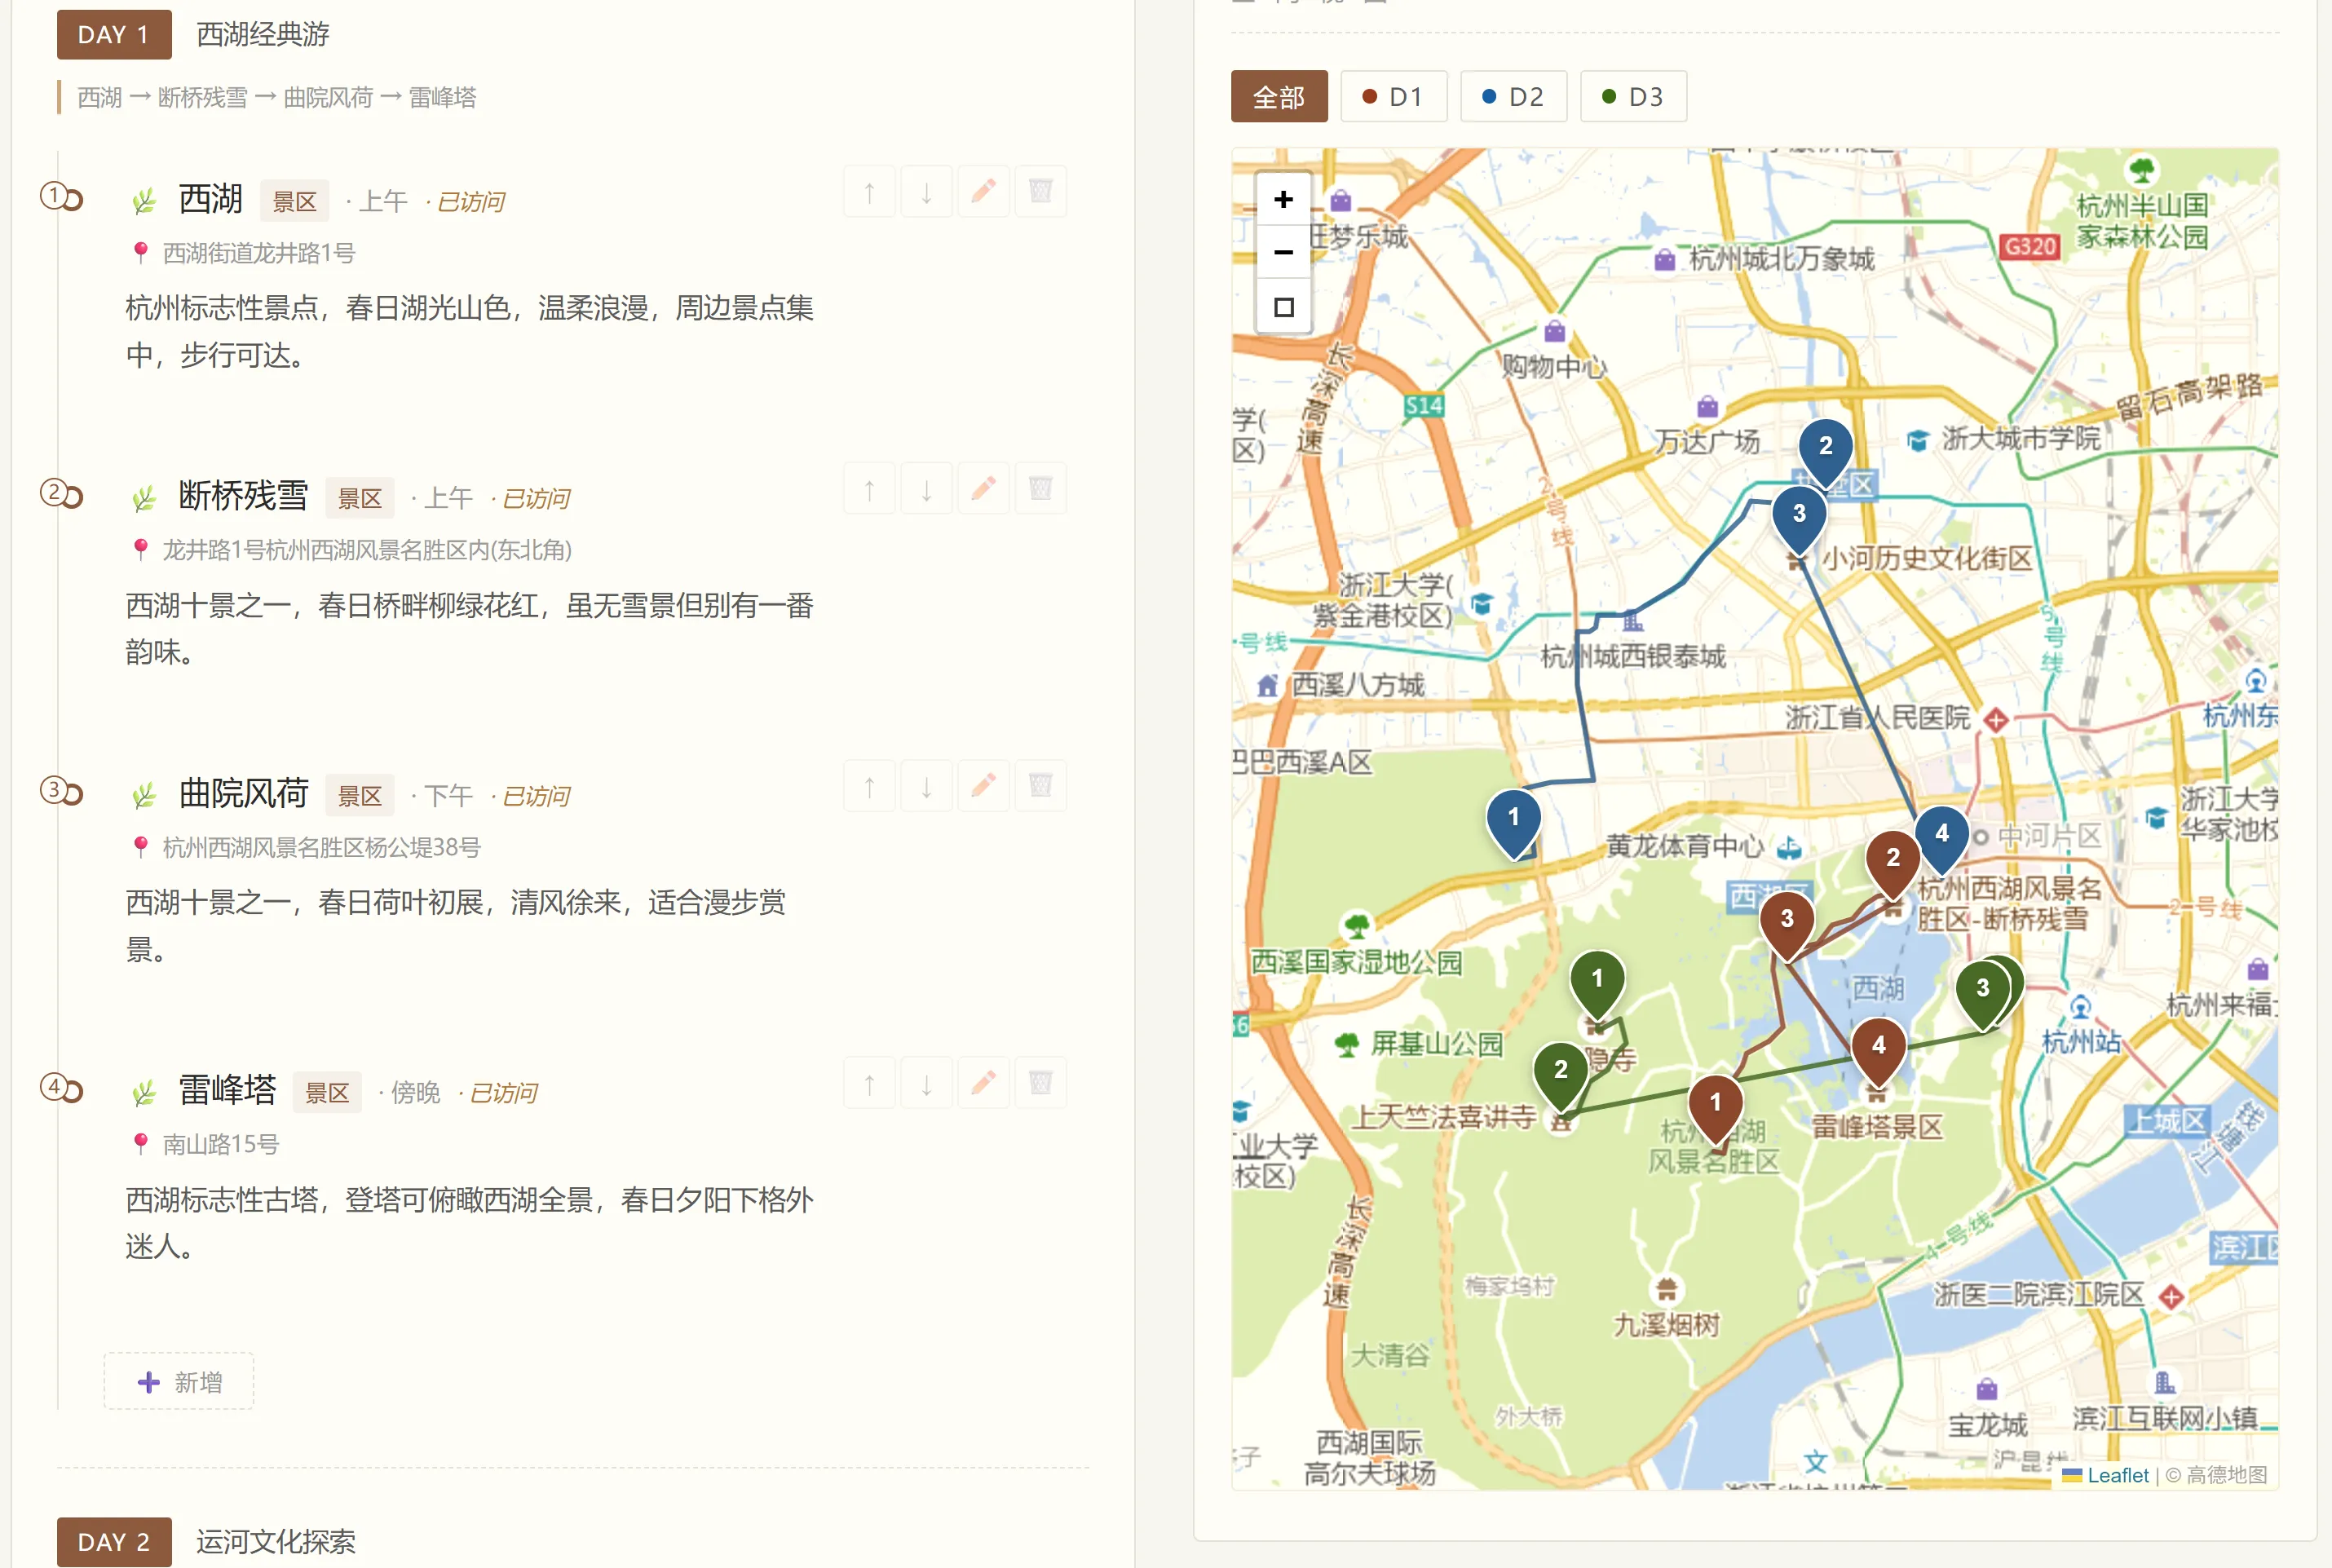Viewport: 2332px width, 1568px height.
Task: Toggle map fullscreen square button
Action: [x=1283, y=306]
